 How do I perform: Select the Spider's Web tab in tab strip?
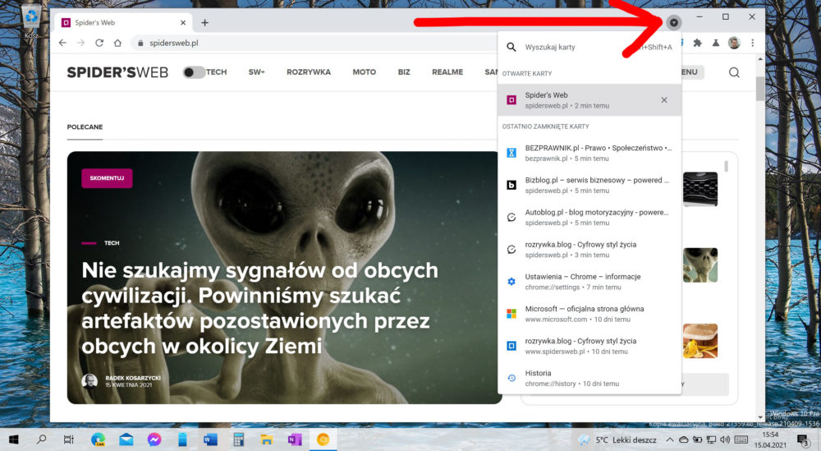coord(124,22)
